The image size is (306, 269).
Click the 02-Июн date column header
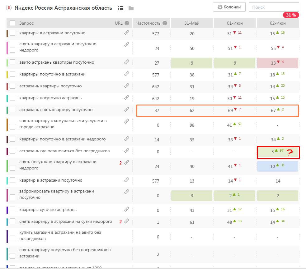278,23
